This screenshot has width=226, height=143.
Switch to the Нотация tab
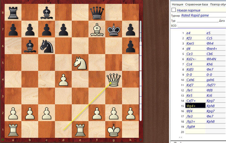(177, 5)
